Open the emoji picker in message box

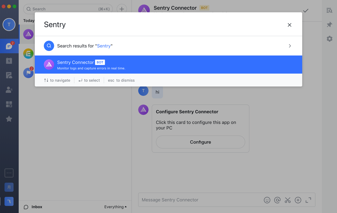[x=267, y=200]
